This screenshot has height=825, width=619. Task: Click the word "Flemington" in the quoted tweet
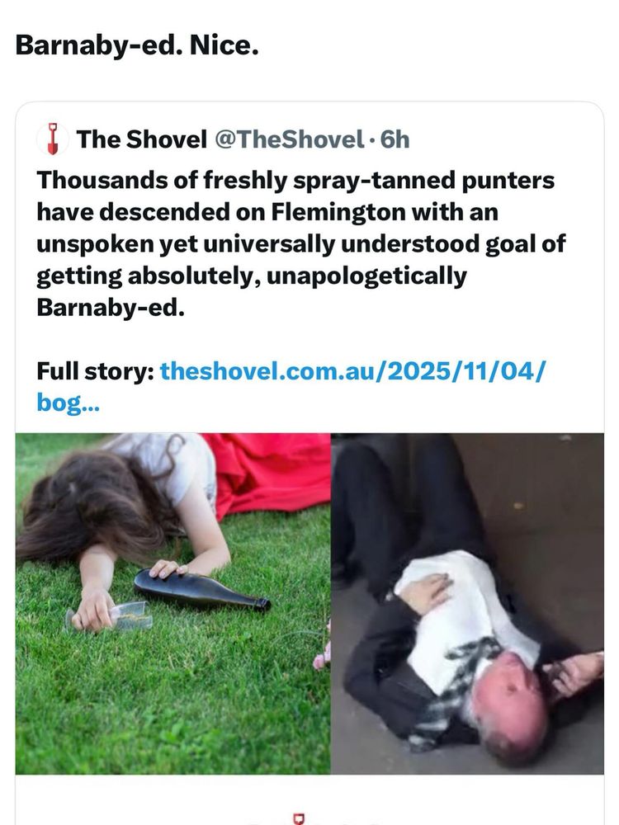coord(338,212)
